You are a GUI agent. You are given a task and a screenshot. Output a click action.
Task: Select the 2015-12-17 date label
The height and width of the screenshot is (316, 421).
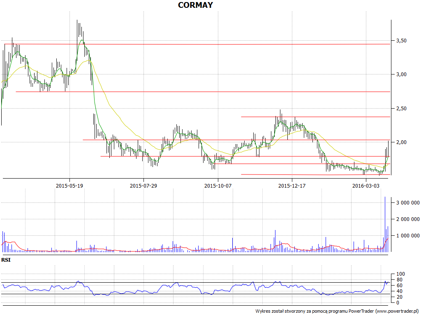click(x=292, y=186)
